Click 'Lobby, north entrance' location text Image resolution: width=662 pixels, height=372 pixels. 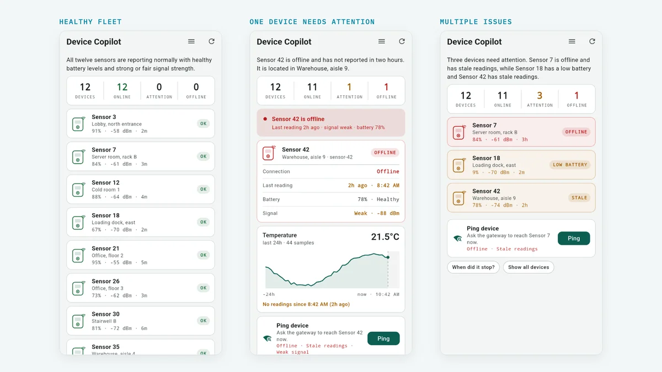(x=116, y=124)
